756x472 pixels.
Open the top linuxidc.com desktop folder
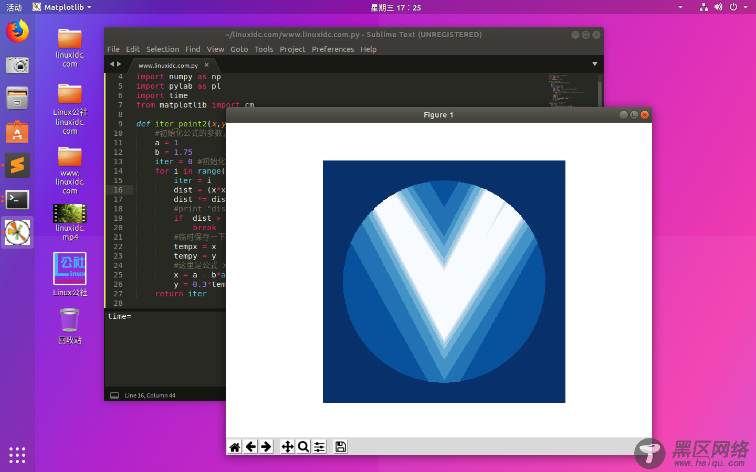70,48
